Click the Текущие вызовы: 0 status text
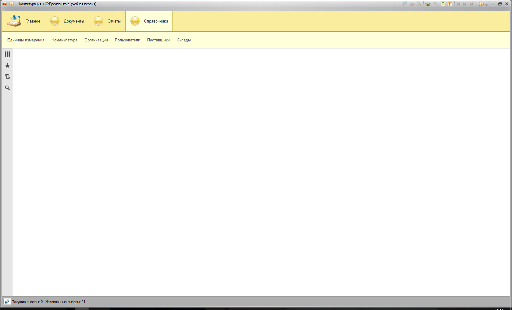512x310 pixels. pos(27,302)
